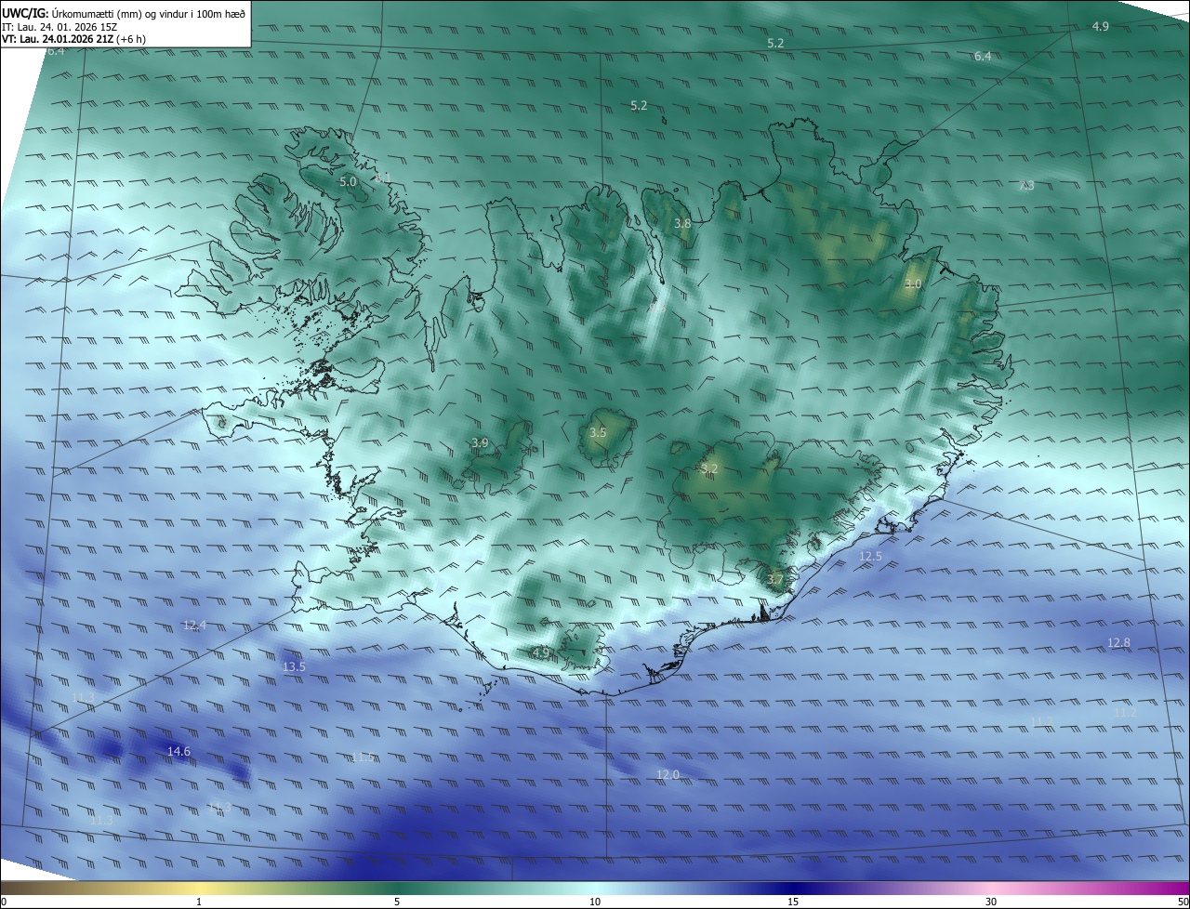1190x909 pixels.
Task: Click the 15 tick on the color scale
Action: (x=793, y=902)
